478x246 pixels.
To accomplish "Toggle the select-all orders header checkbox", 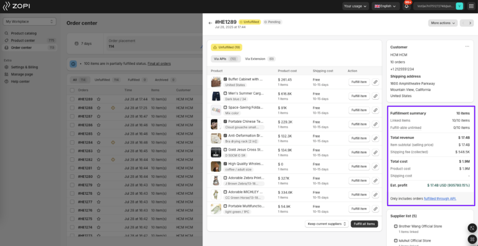I will [72, 90].
